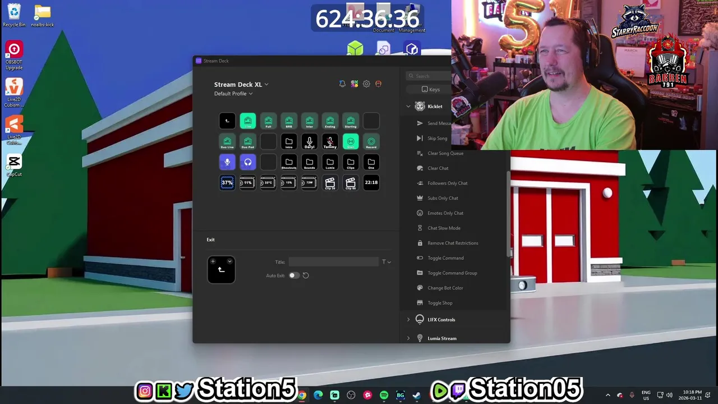Image resolution: width=718 pixels, height=404 pixels.
Task: Click the actions Search field
Action: click(428, 76)
